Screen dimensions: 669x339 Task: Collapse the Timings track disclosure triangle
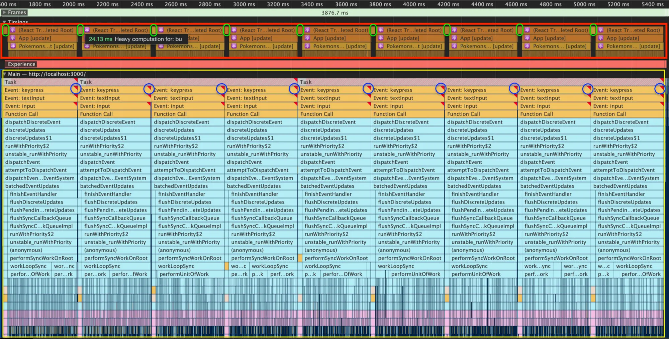pyautogui.click(x=4, y=22)
